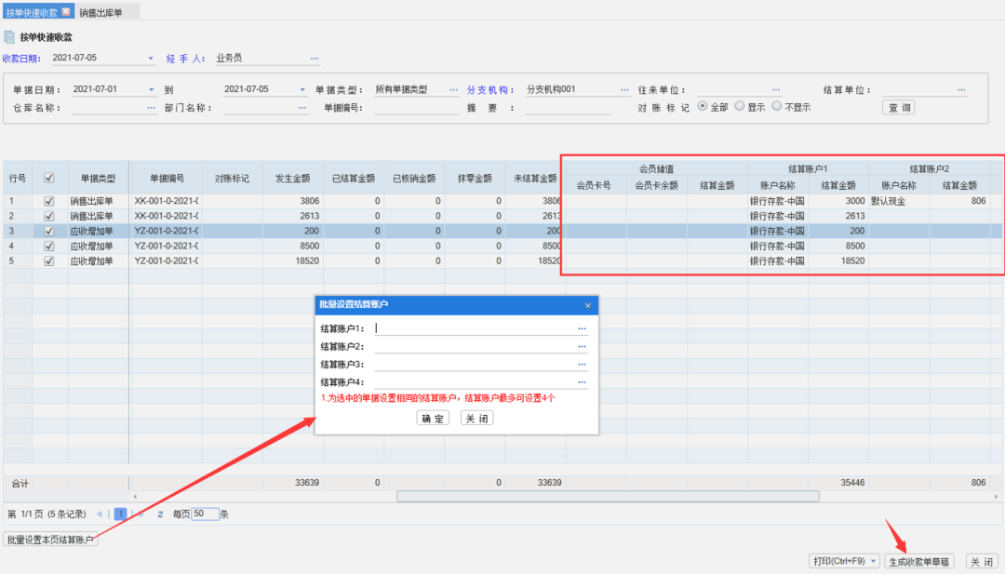Select the cell with 发生金额 18520
Image resolution: width=1005 pixels, height=574 pixels.
[x=292, y=261]
